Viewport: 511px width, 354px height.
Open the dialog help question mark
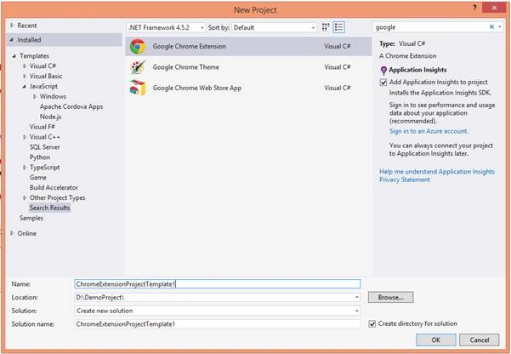tap(474, 9)
